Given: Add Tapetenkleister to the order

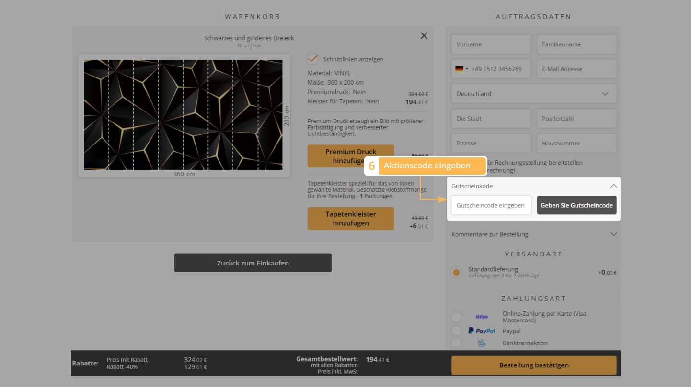Looking at the screenshot, I should 350,219.
